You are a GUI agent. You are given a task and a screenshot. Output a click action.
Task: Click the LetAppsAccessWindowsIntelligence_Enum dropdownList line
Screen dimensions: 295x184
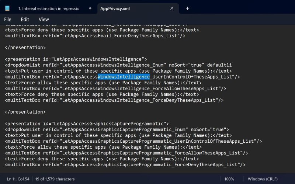click(x=118, y=65)
